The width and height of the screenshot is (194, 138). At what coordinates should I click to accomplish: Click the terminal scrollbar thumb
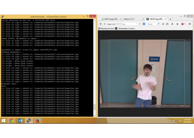95,107
